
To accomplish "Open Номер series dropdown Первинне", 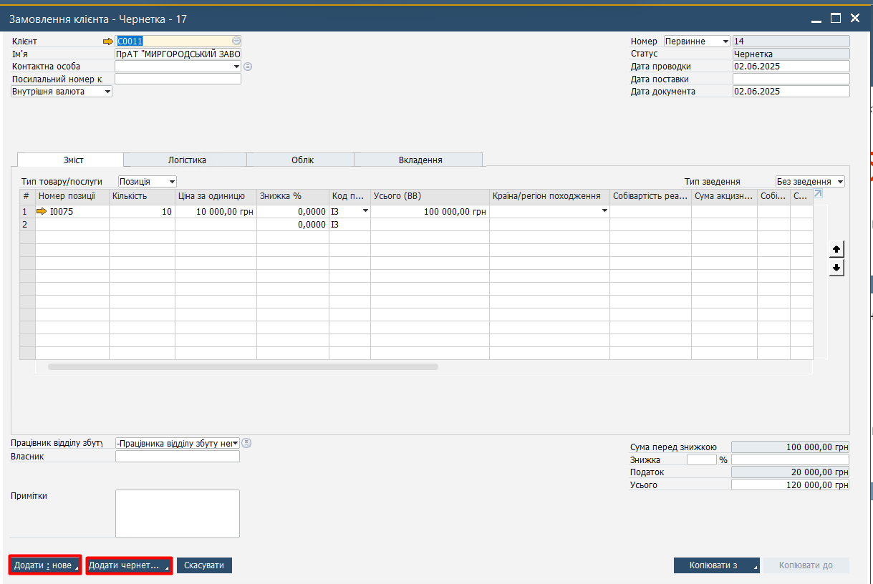I will point(725,42).
